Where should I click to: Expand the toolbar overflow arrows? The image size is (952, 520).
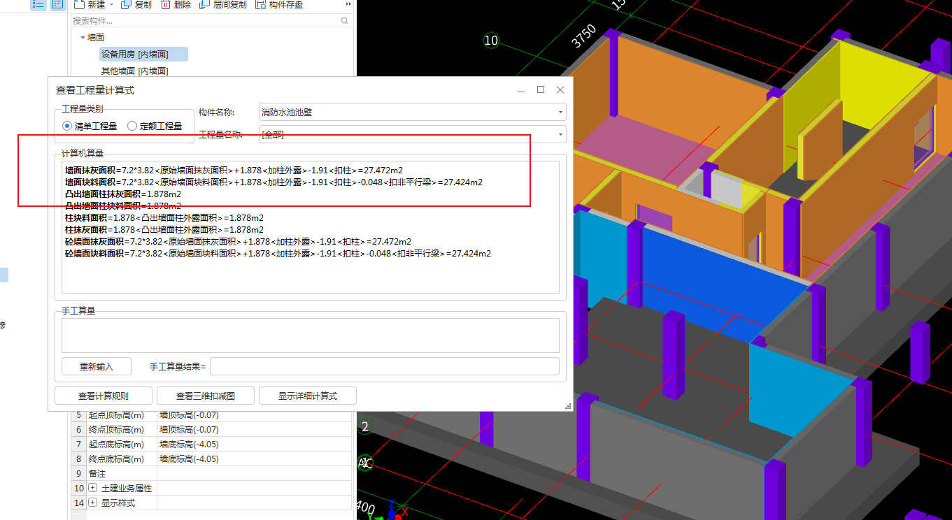click(x=348, y=4)
